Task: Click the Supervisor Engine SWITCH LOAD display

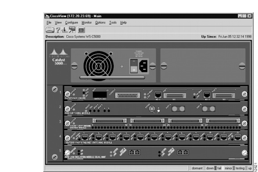Action: [100, 95]
